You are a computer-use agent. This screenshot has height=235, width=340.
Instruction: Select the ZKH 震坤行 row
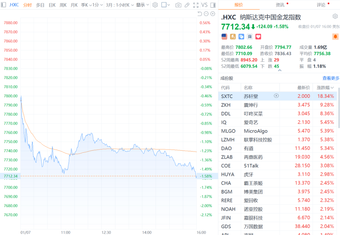278,105
